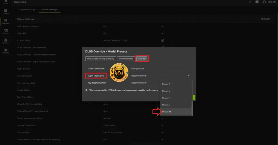Image resolution: width=278 pixels, height=145 pixels.
Task: Switch to Global Settings tab
Action: 50,9
